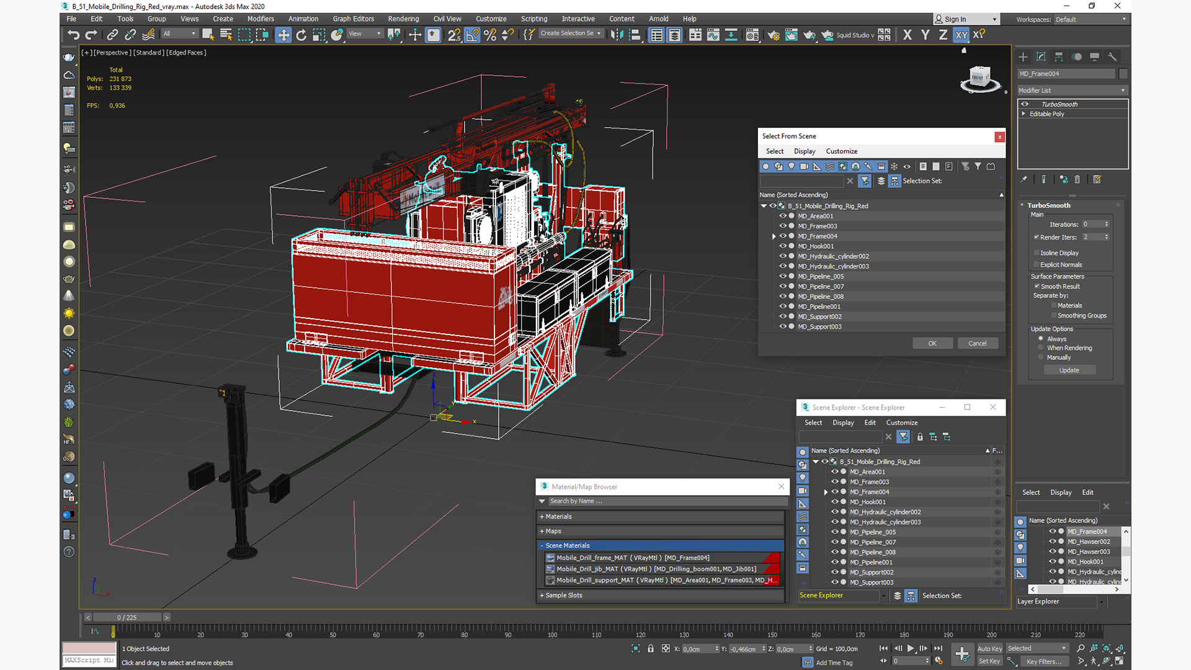Click the time slider 0 / 225 handle
The width and height of the screenshot is (1191, 670).
click(128, 617)
